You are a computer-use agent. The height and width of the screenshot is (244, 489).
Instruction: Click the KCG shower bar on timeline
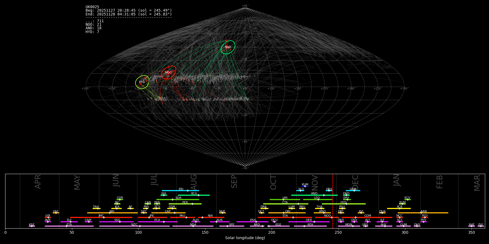[x=194, y=195]
